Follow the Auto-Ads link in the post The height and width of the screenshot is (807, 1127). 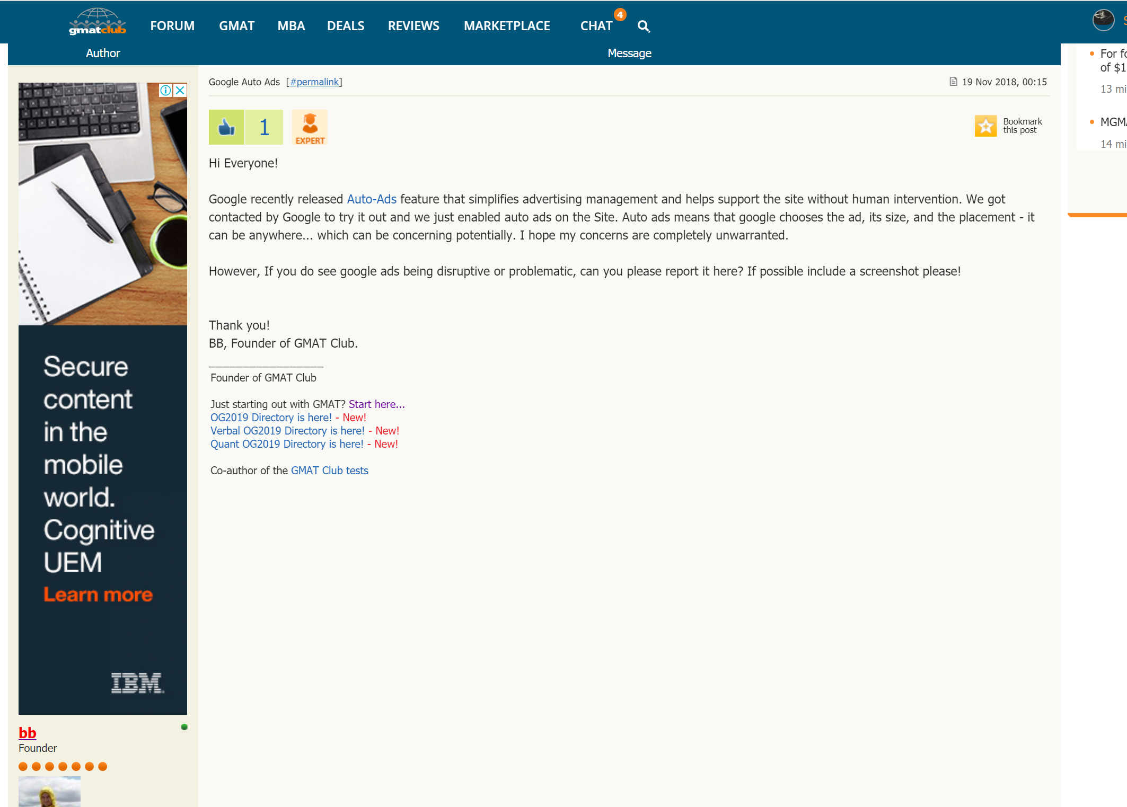pyautogui.click(x=371, y=199)
